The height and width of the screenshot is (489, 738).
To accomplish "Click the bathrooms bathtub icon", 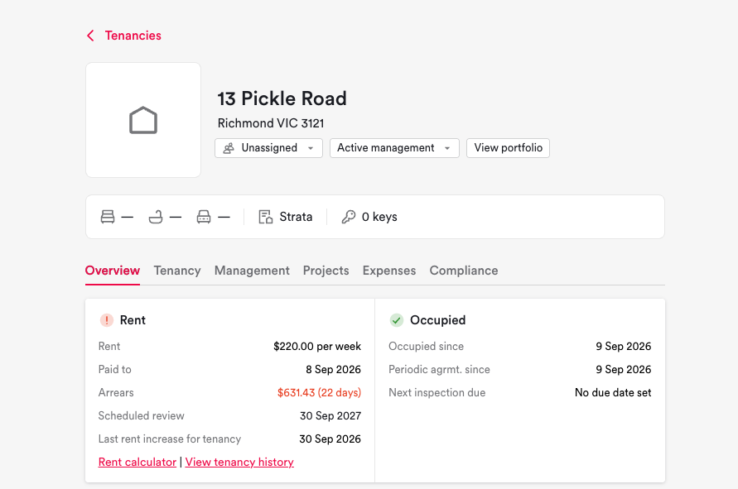I will point(156,217).
